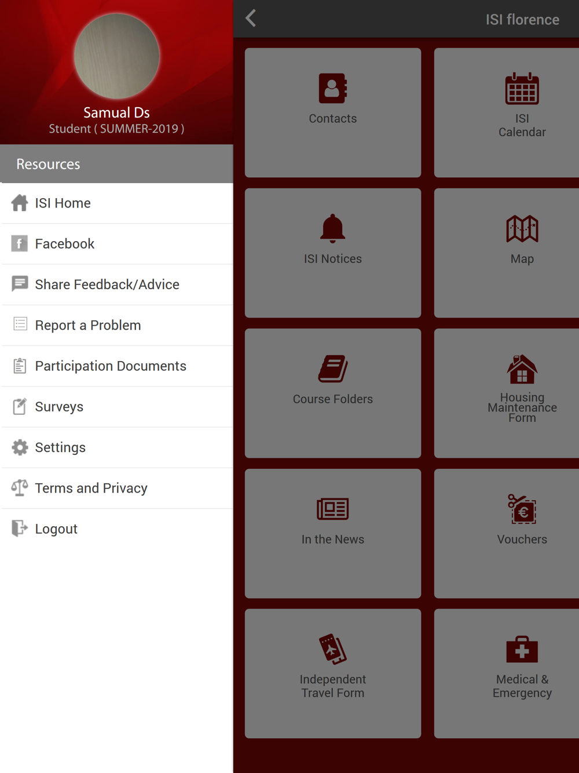Click the scales icon for Terms and Privacy
This screenshot has height=773, width=579.
[20, 488]
